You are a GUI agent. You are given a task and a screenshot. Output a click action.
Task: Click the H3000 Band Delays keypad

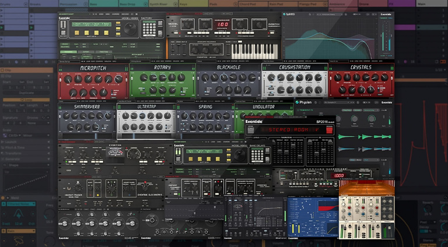point(257,155)
